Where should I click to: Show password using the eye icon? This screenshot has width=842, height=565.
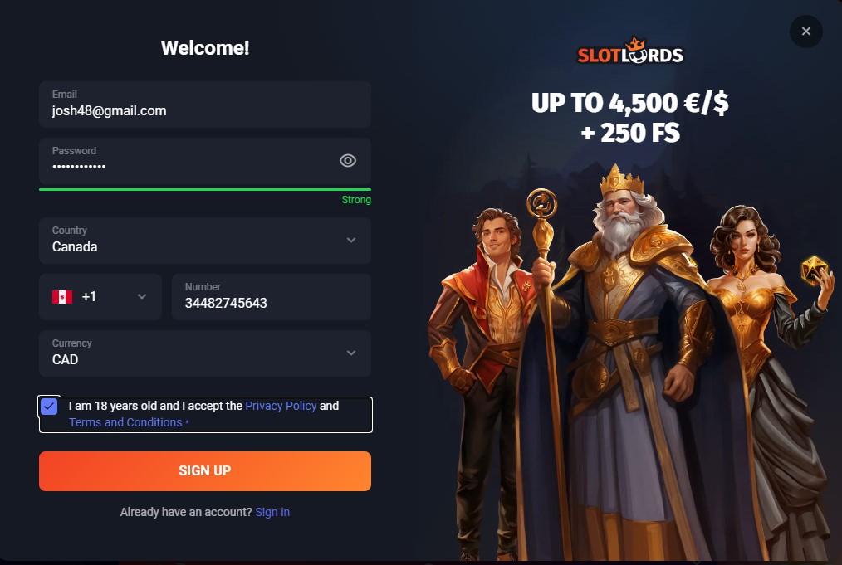(347, 160)
